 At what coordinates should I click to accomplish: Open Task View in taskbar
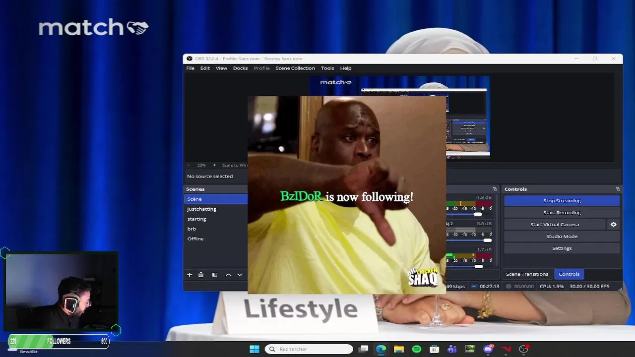(x=364, y=349)
